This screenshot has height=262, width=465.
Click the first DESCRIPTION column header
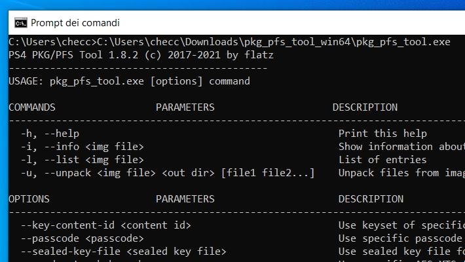click(365, 107)
